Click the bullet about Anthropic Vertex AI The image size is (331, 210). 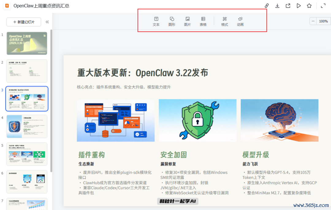click(280, 185)
